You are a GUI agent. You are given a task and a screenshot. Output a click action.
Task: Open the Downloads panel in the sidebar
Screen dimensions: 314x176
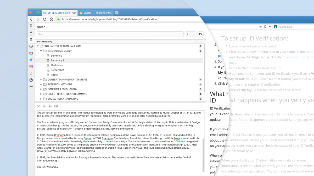[31, 33]
